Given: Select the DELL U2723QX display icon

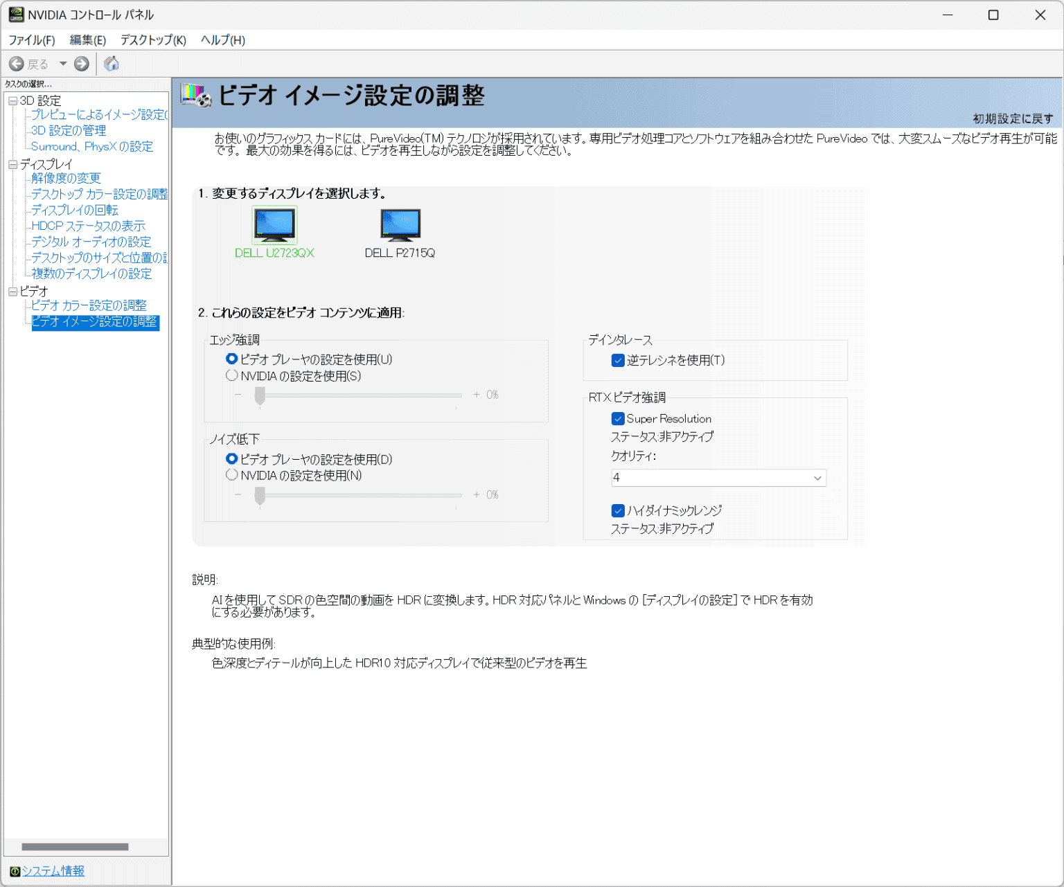Looking at the screenshot, I should 274,224.
